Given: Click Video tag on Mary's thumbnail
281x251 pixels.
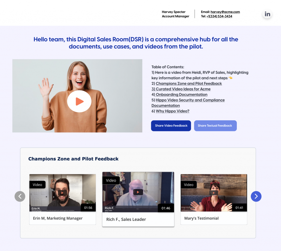Looking at the screenshot, I should (x=189, y=185).
